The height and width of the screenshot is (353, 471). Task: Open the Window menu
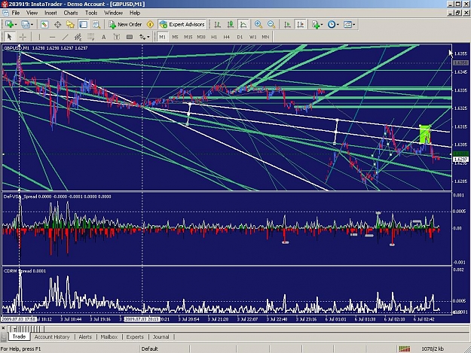113,13
